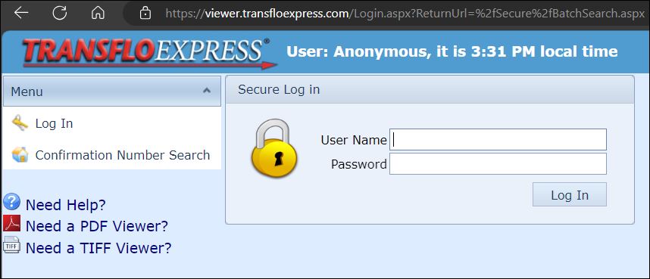The height and width of the screenshot is (279, 650).
Task: Click the TransfloExpress logo
Action: point(149,53)
